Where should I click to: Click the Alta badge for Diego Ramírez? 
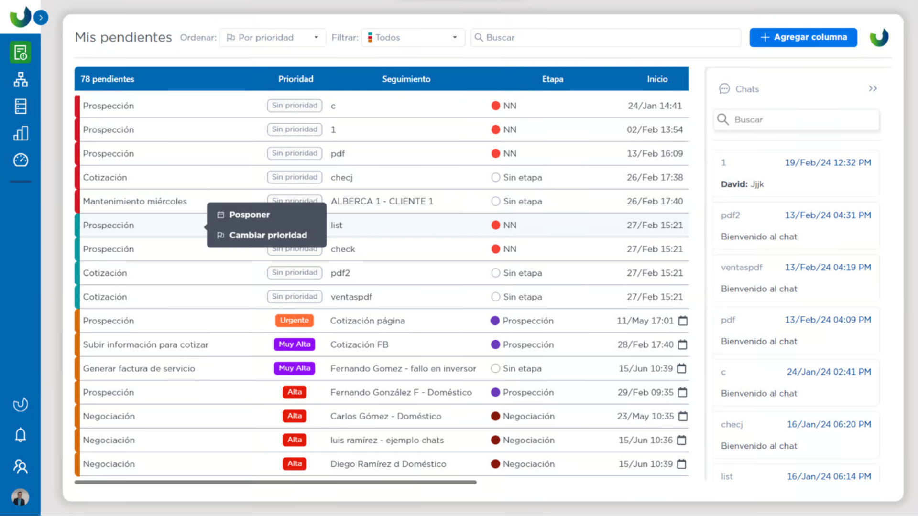[x=295, y=464]
